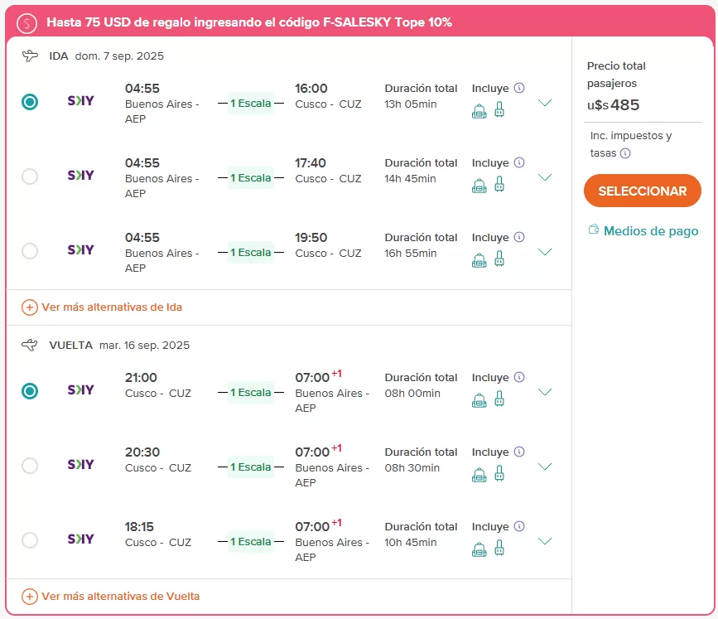Expand details of the 16h 55min outbound flight

[544, 252]
